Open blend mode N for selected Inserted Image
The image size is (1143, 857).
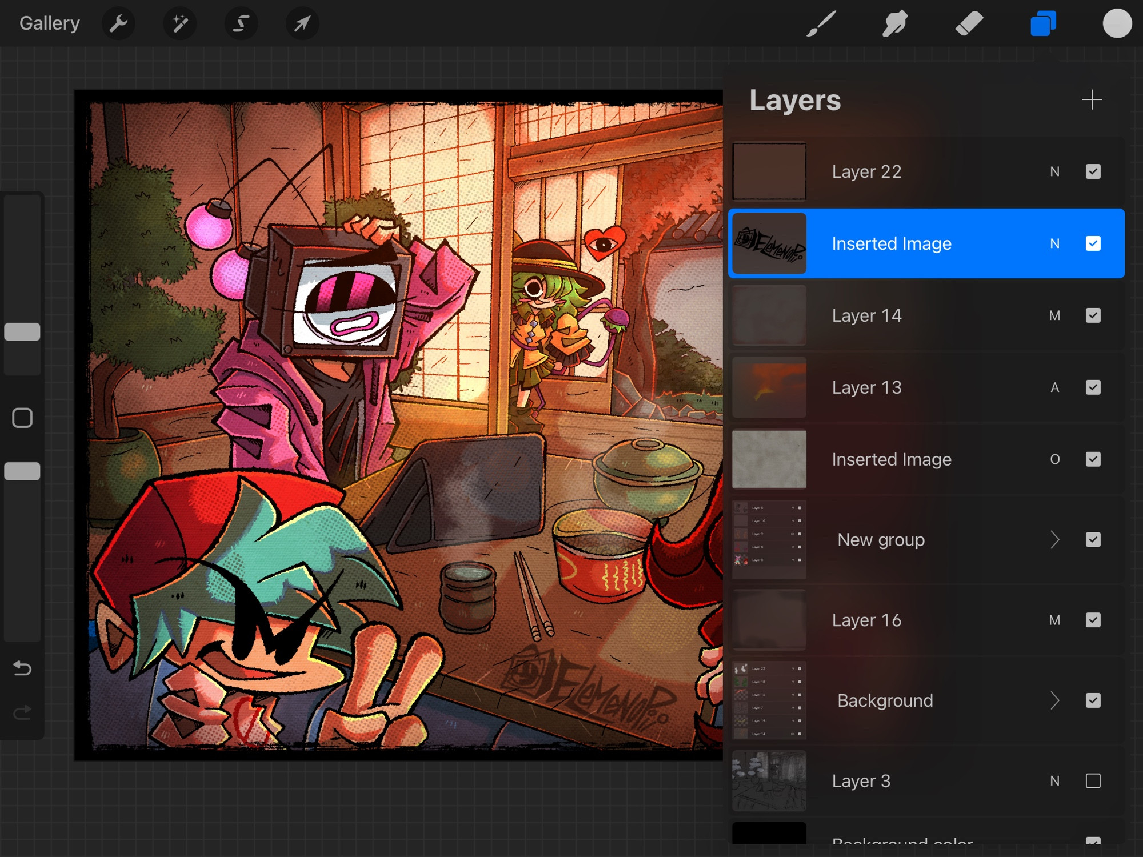point(1054,243)
